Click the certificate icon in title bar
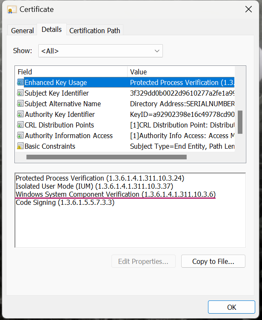Viewport: 262px width, 320px height. pyautogui.click(x=11, y=9)
